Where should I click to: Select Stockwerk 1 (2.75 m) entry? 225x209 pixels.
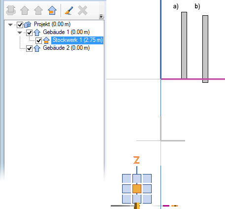[x=77, y=40]
